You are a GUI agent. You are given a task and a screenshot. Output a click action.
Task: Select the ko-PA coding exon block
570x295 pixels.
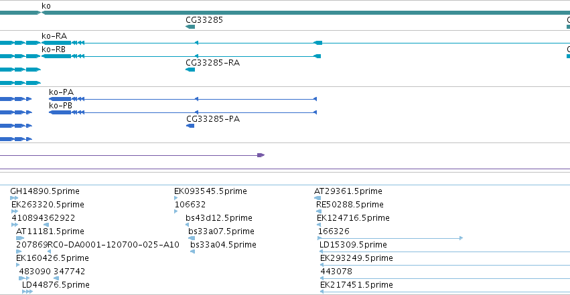coord(60,99)
